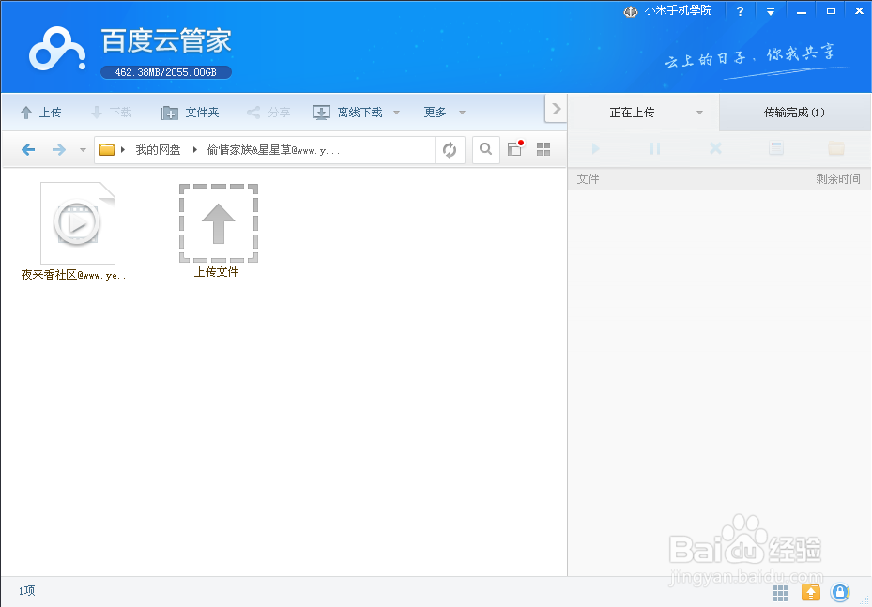Switch to the 正在上传 tab

(x=632, y=113)
